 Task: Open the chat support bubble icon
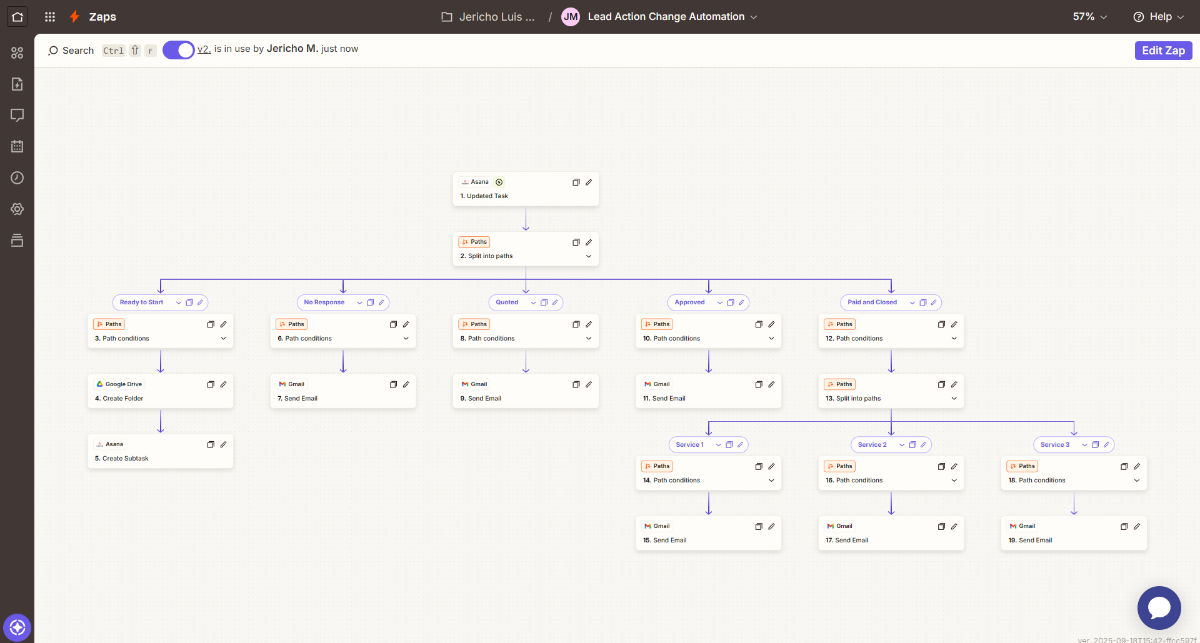click(1159, 607)
